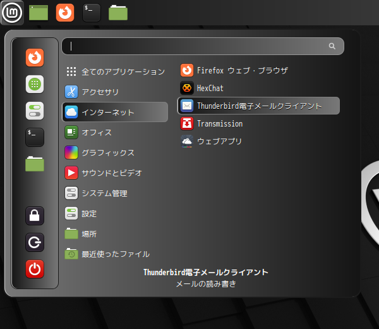Screen dimensions: 379x329
Task: Select the アクセサリ category
Action: pyautogui.click(x=115, y=92)
